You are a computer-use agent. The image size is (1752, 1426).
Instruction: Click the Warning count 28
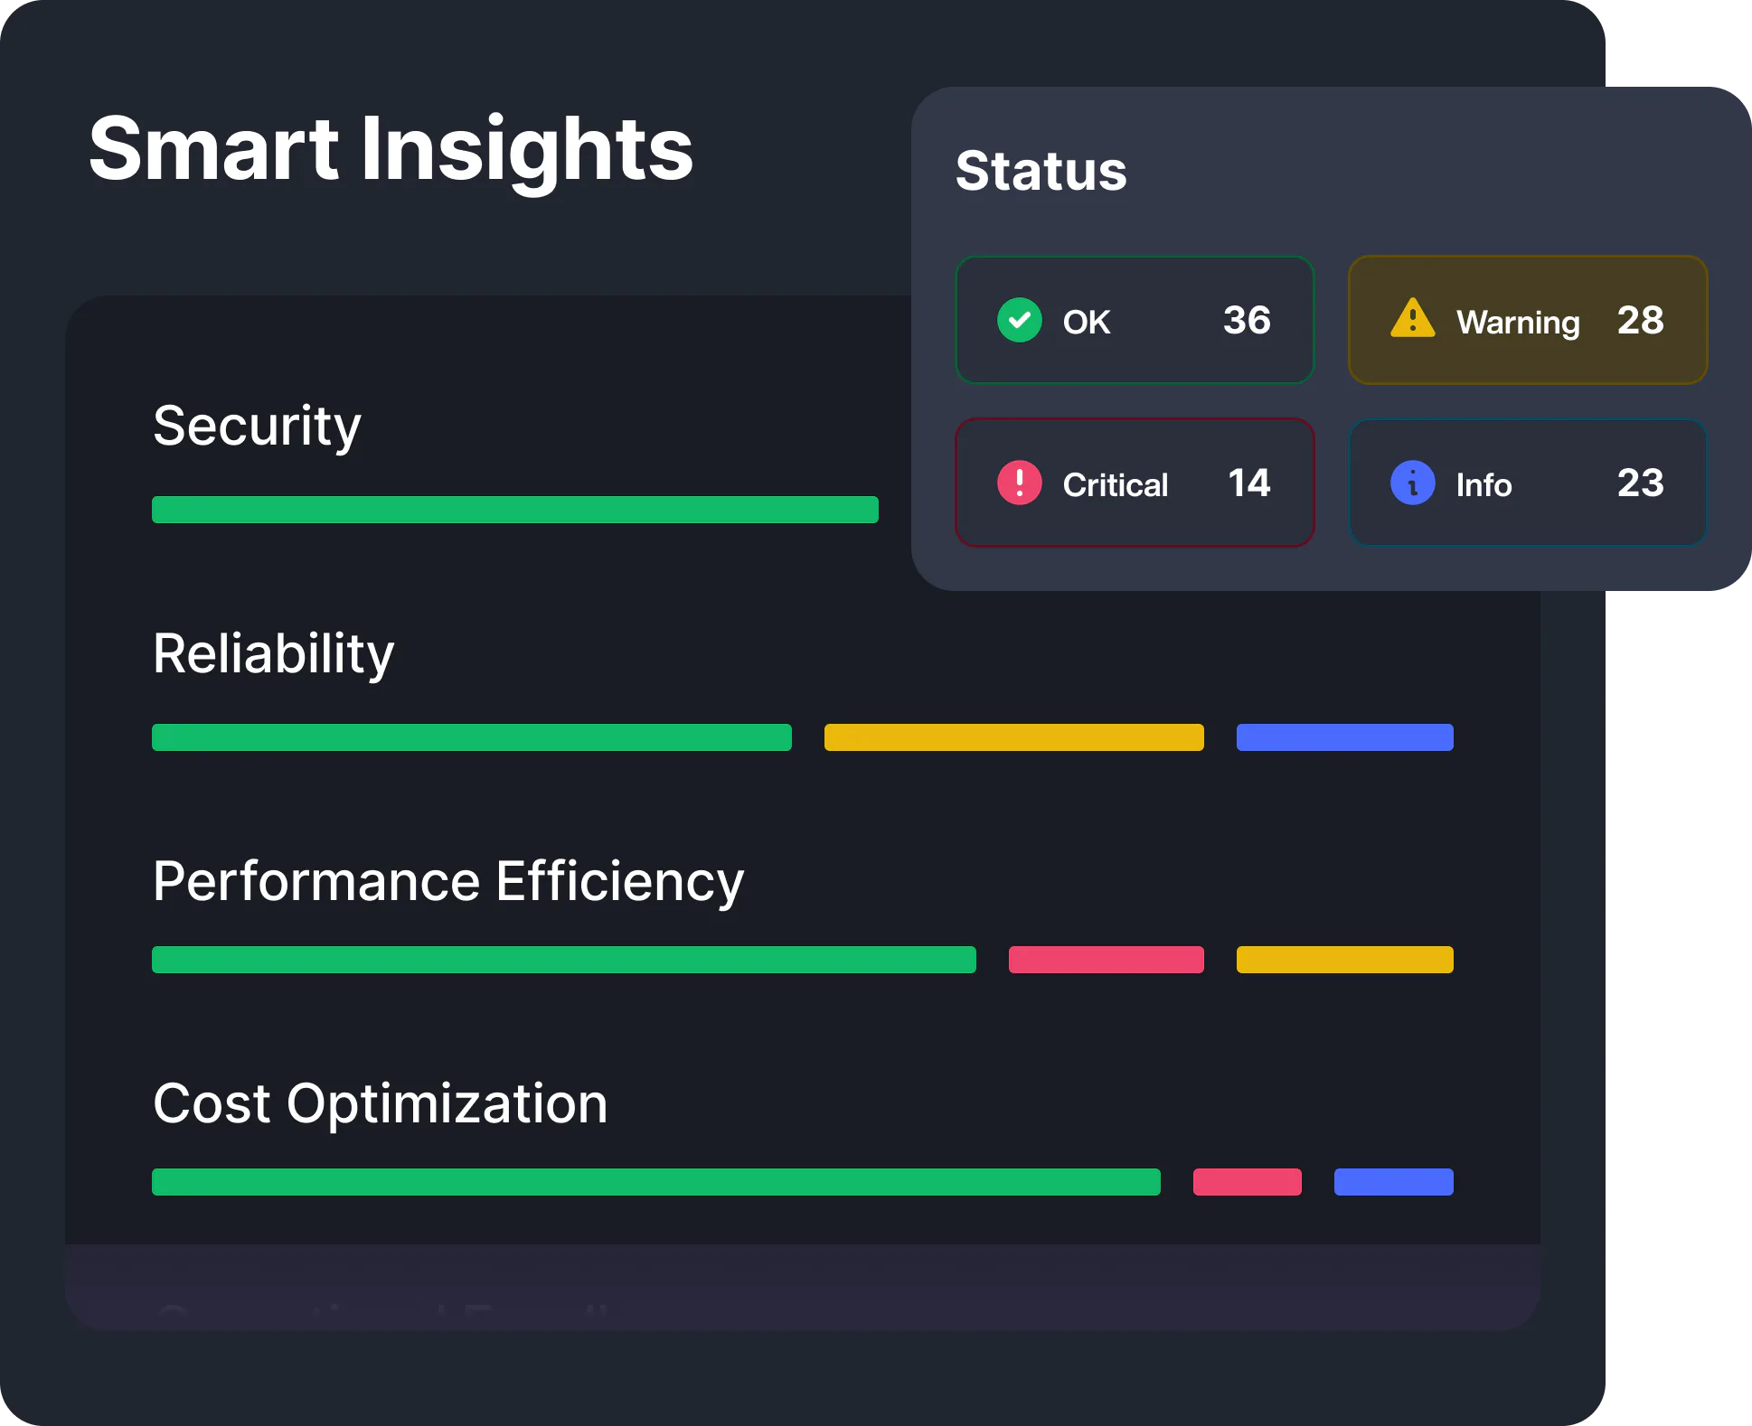tap(1640, 320)
